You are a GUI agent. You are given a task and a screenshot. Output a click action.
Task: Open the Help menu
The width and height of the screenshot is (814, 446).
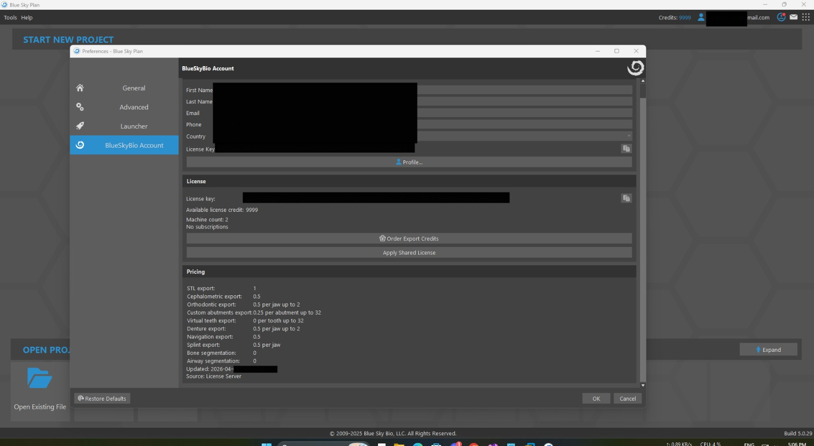pyautogui.click(x=27, y=18)
